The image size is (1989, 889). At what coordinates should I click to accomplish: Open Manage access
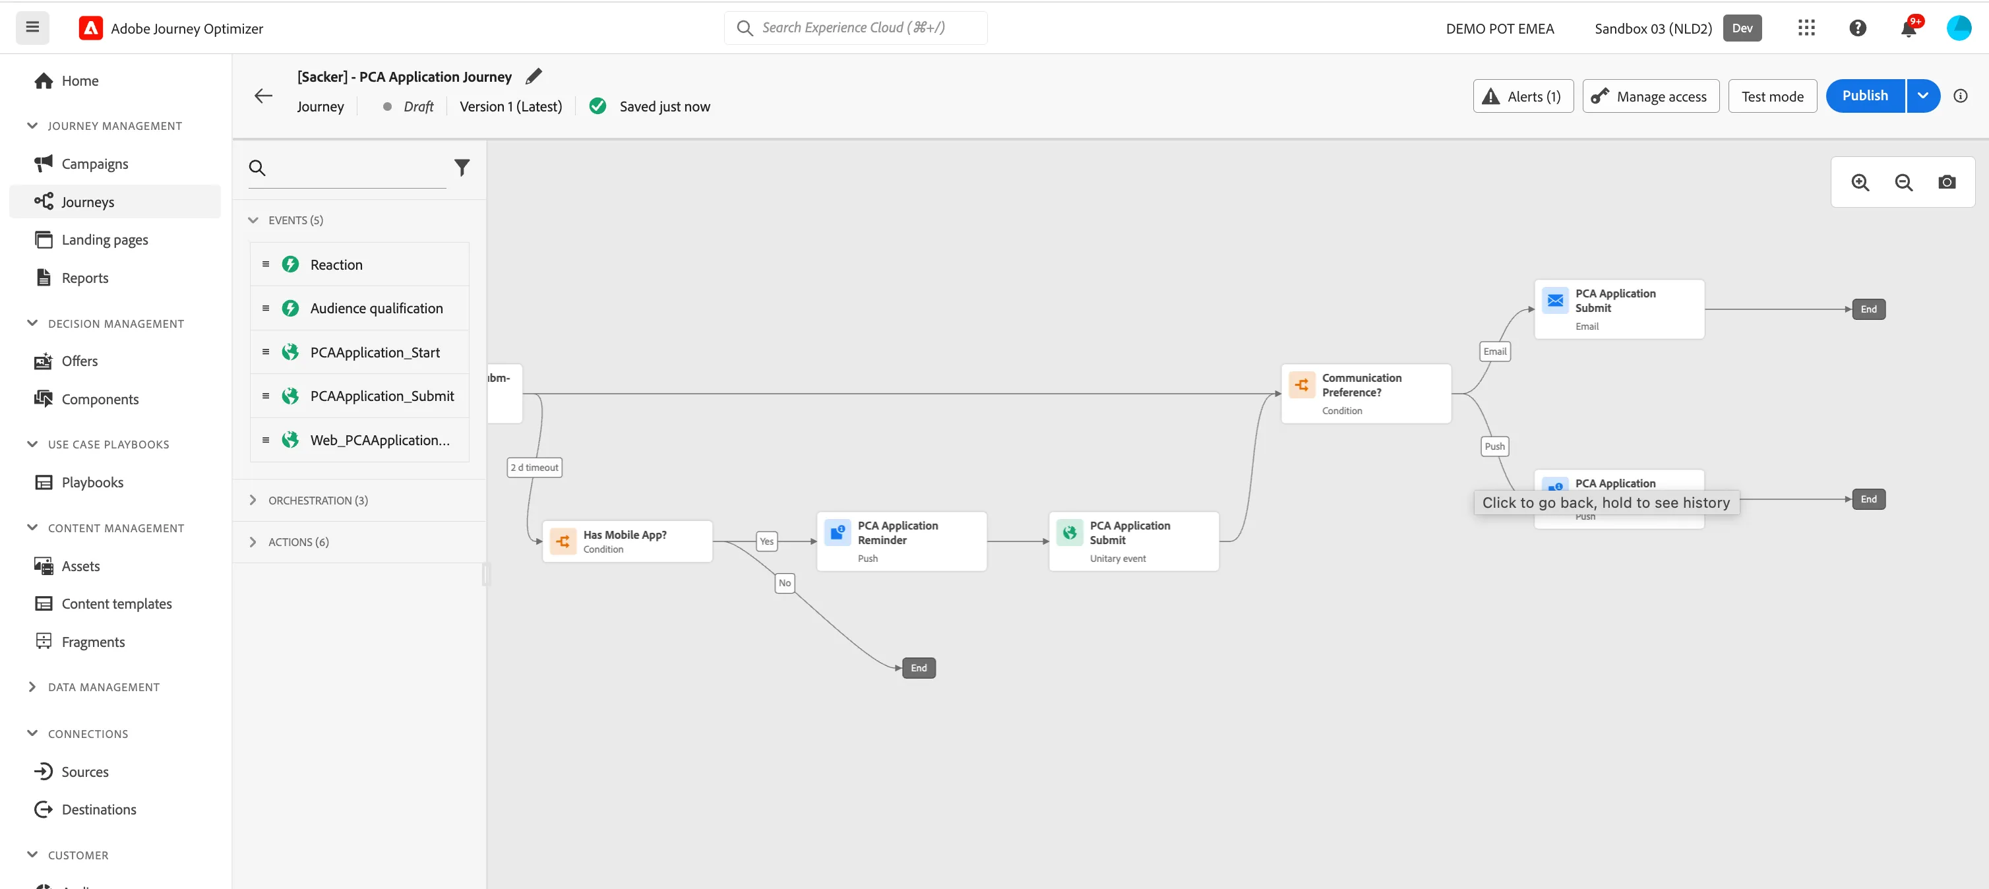click(1650, 96)
